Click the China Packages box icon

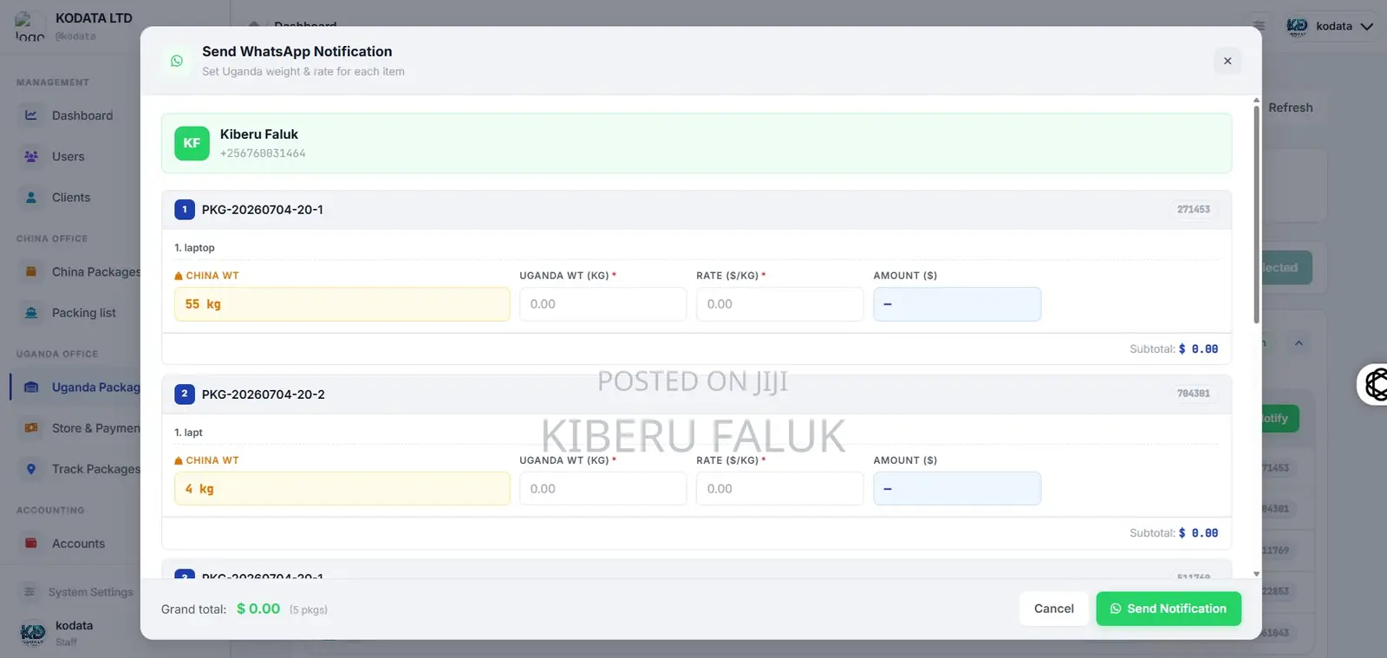pyautogui.click(x=31, y=272)
